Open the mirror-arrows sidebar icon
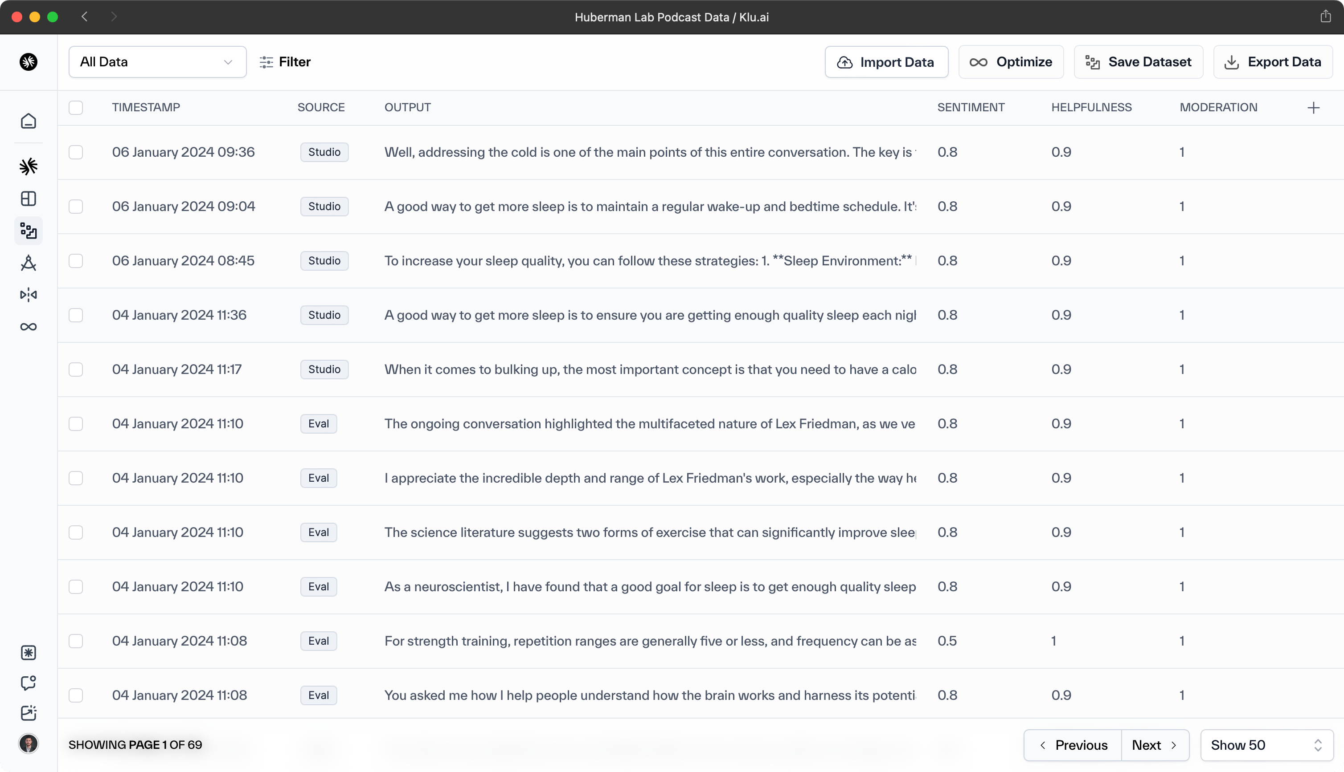Image resolution: width=1344 pixels, height=772 pixels. (x=29, y=295)
